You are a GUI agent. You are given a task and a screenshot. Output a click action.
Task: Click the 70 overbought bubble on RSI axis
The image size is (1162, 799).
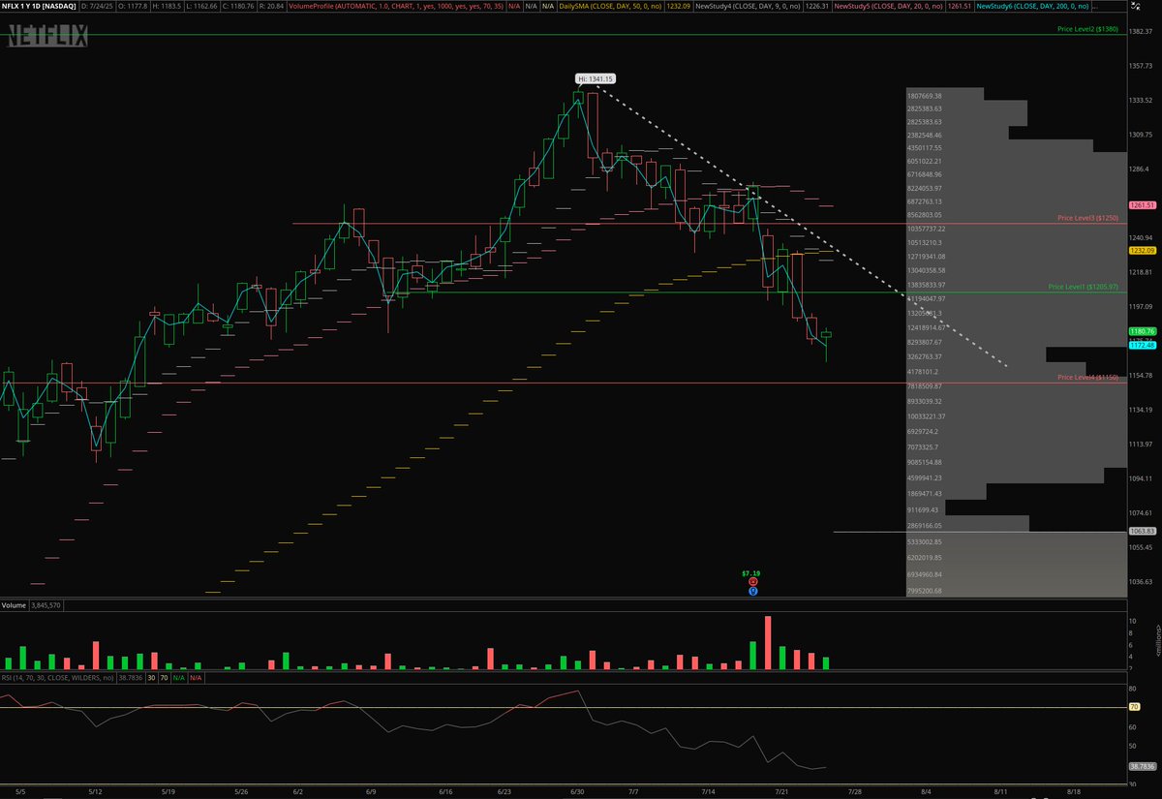click(x=1135, y=707)
